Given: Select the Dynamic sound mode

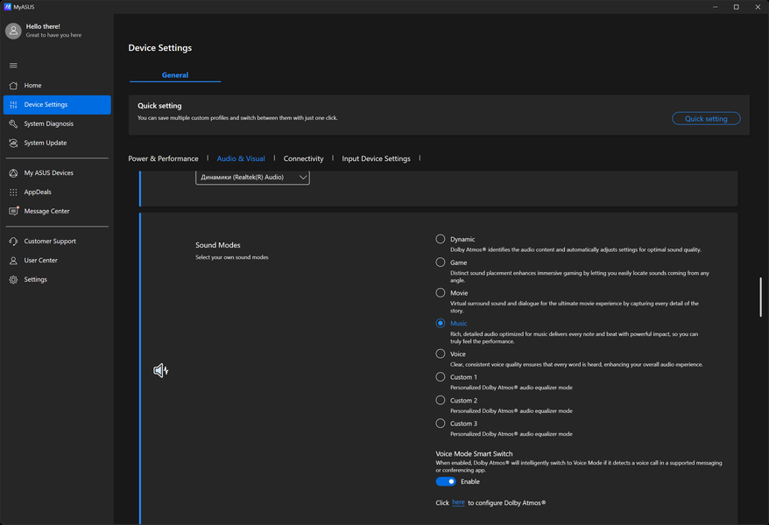Looking at the screenshot, I should (441, 239).
